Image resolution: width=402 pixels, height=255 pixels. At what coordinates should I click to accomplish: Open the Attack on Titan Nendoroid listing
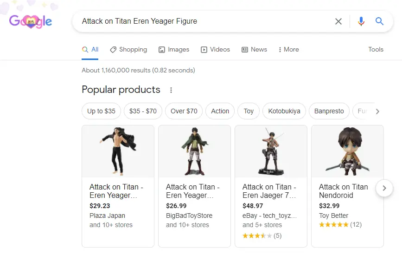344,191
